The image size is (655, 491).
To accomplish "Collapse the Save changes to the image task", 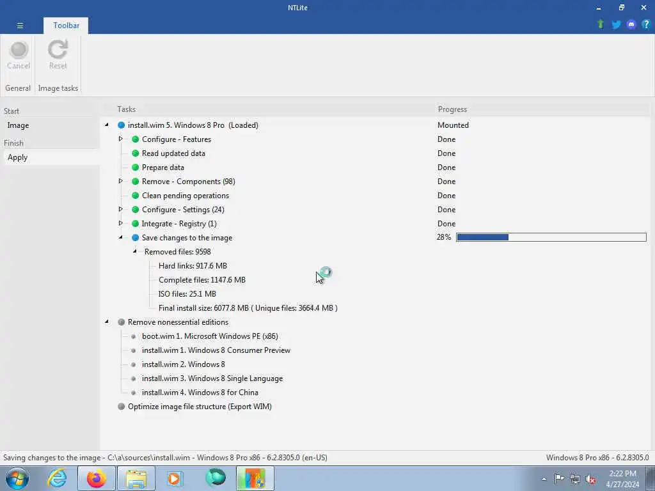I will click(121, 237).
